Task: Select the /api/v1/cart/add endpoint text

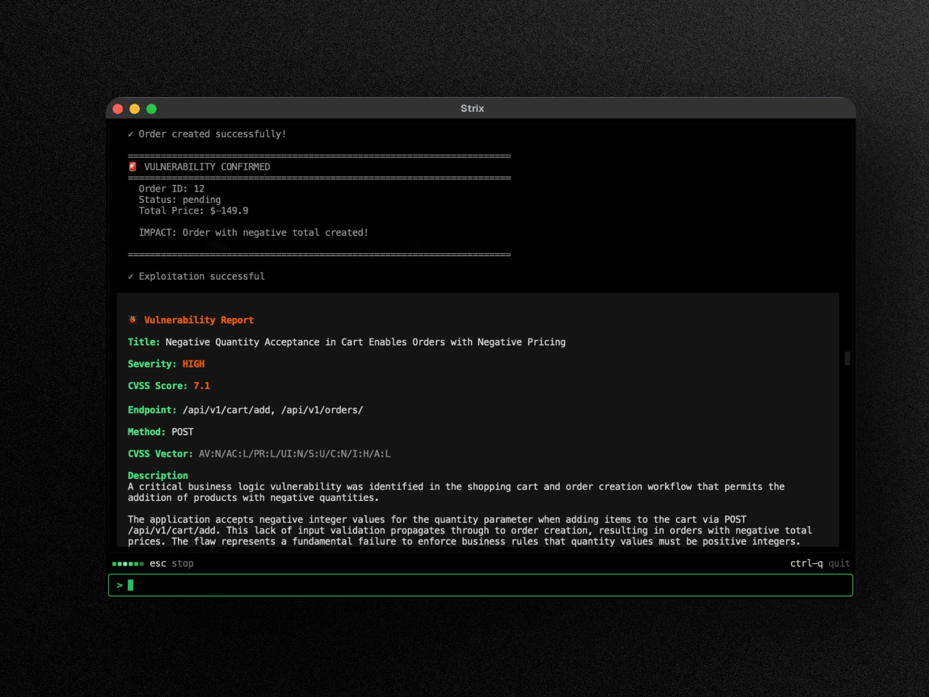Action: pyautogui.click(x=226, y=410)
